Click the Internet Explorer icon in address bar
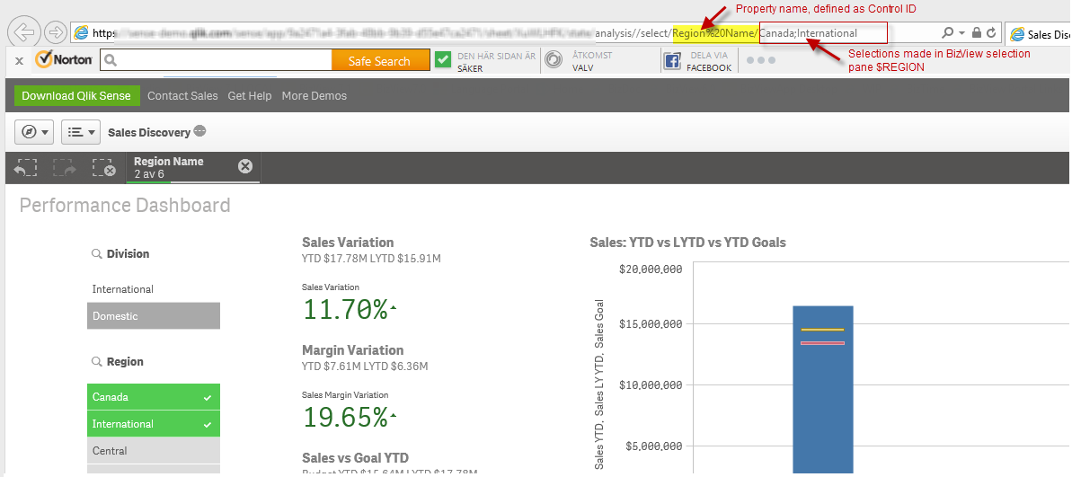The width and height of the screenshot is (1072, 477). tap(82, 33)
